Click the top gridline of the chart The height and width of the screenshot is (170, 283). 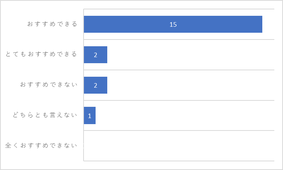click(179, 9)
